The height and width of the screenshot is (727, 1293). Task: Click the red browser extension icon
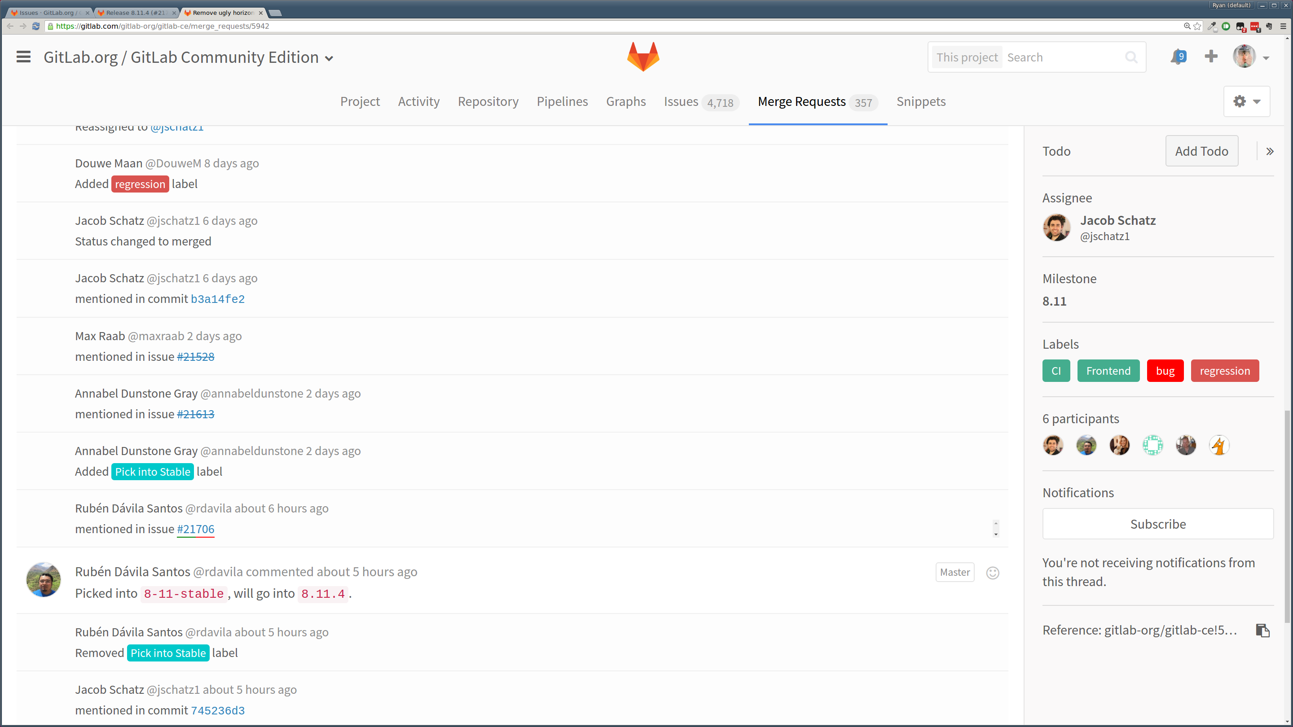1255,26
